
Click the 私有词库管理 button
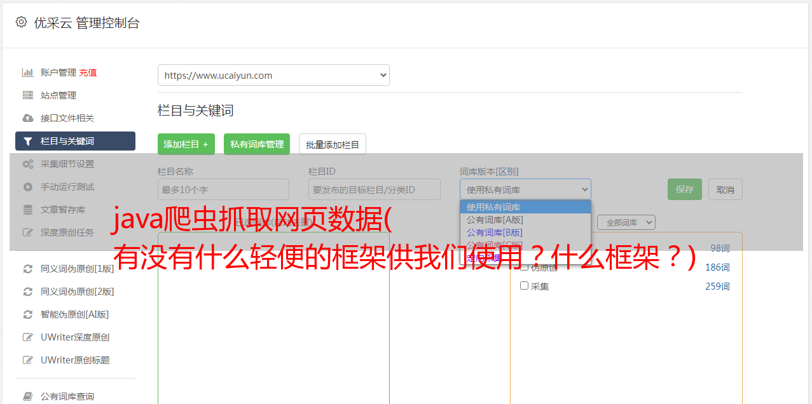point(257,144)
